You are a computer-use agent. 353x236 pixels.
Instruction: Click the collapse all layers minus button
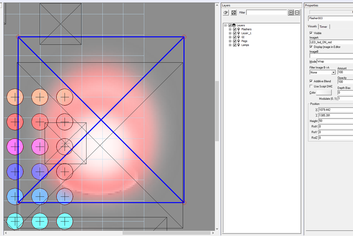297,13
